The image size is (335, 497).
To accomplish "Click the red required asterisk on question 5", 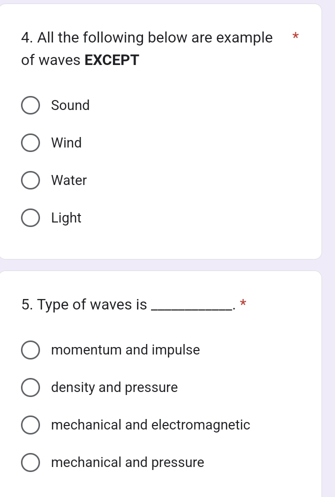I will (243, 302).
